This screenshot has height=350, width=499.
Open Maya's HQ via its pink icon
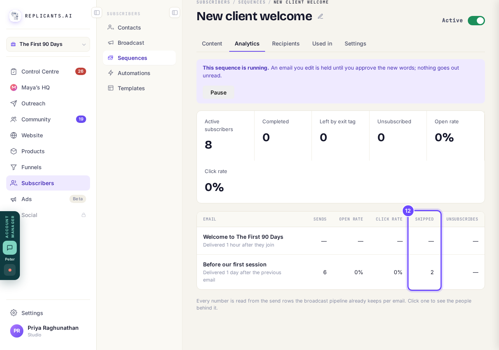(x=14, y=87)
